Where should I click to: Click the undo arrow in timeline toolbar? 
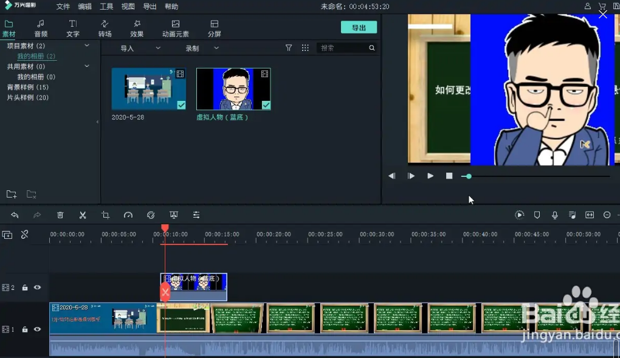click(x=15, y=215)
